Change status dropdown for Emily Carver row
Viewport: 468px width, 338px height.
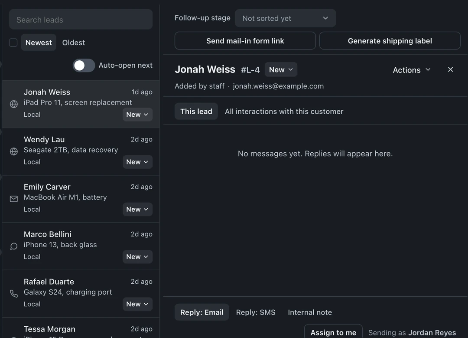[x=137, y=209]
